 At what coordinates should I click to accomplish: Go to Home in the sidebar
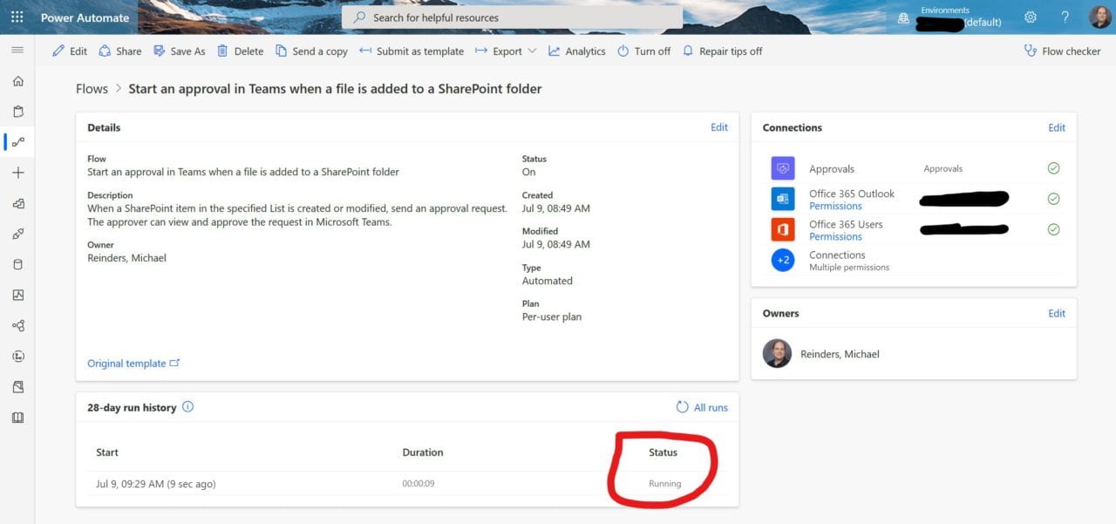(17, 81)
